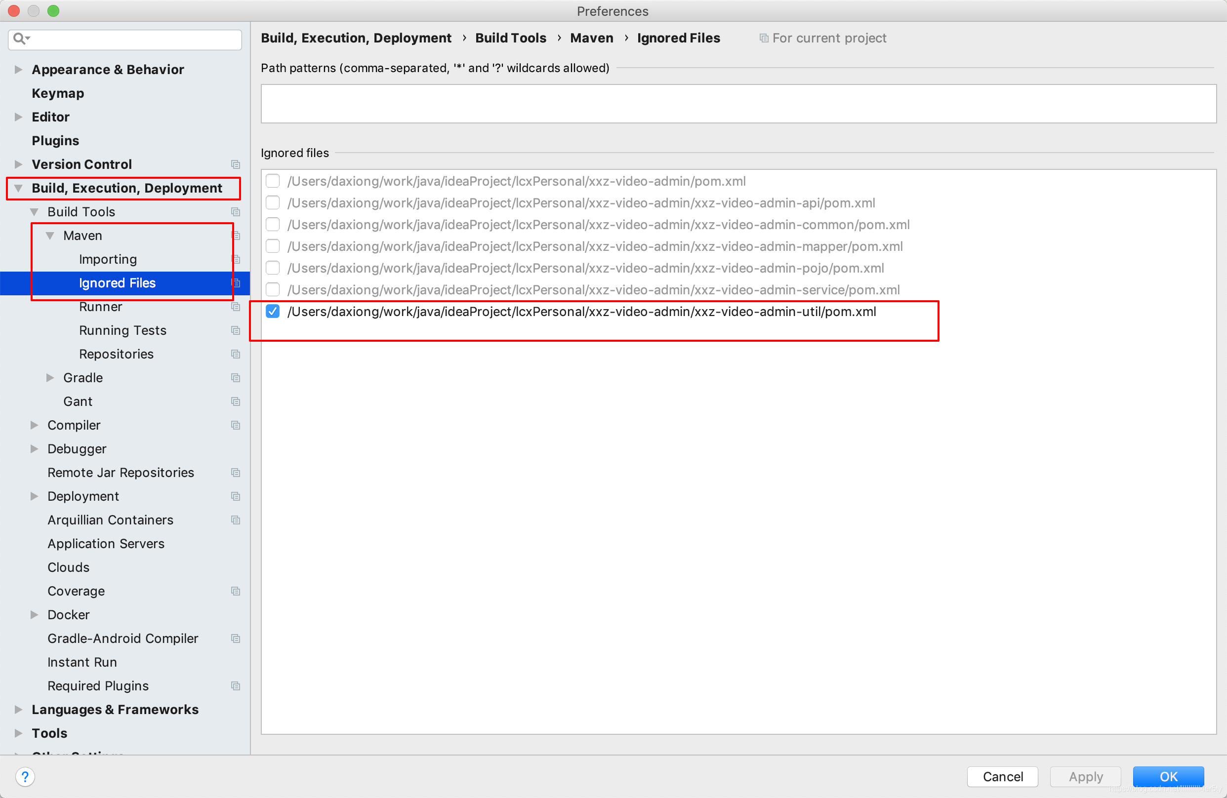The width and height of the screenshot is (1227, 798).
Task: Expand the Appearance & Behavior section
Action: click(x=18, y=70)
